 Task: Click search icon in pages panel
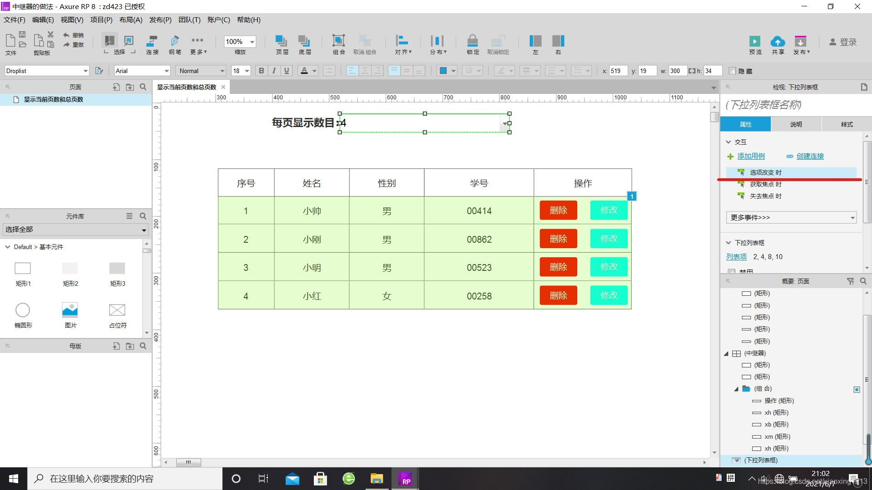143,87
